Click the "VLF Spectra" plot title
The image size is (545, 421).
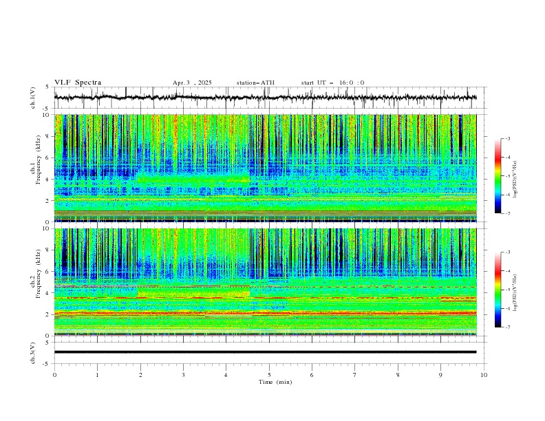(x=78, y=83)
